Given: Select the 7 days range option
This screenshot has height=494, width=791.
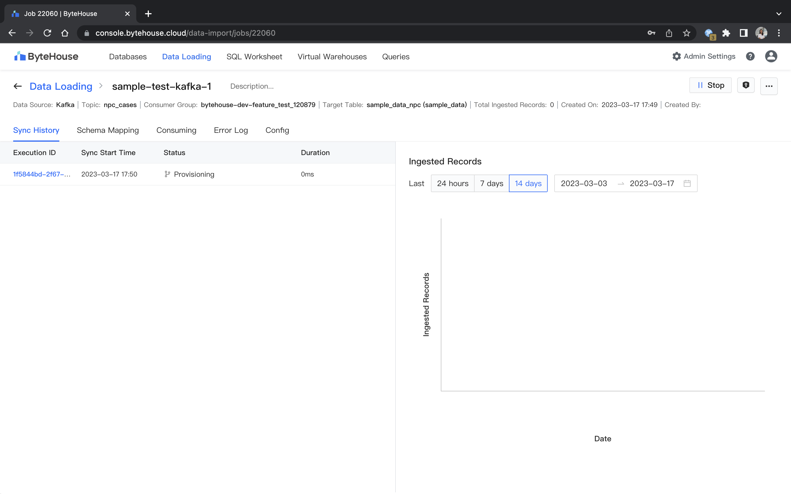Looking at the screenshot, I should tap(491, 183).
